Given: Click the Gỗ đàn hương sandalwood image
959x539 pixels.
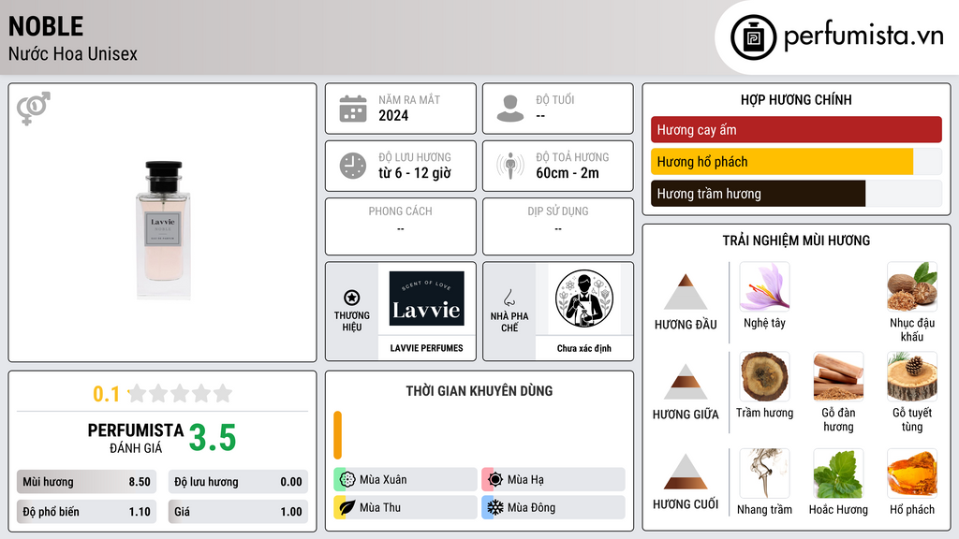Looking at the screenshot, I should 838,376.
